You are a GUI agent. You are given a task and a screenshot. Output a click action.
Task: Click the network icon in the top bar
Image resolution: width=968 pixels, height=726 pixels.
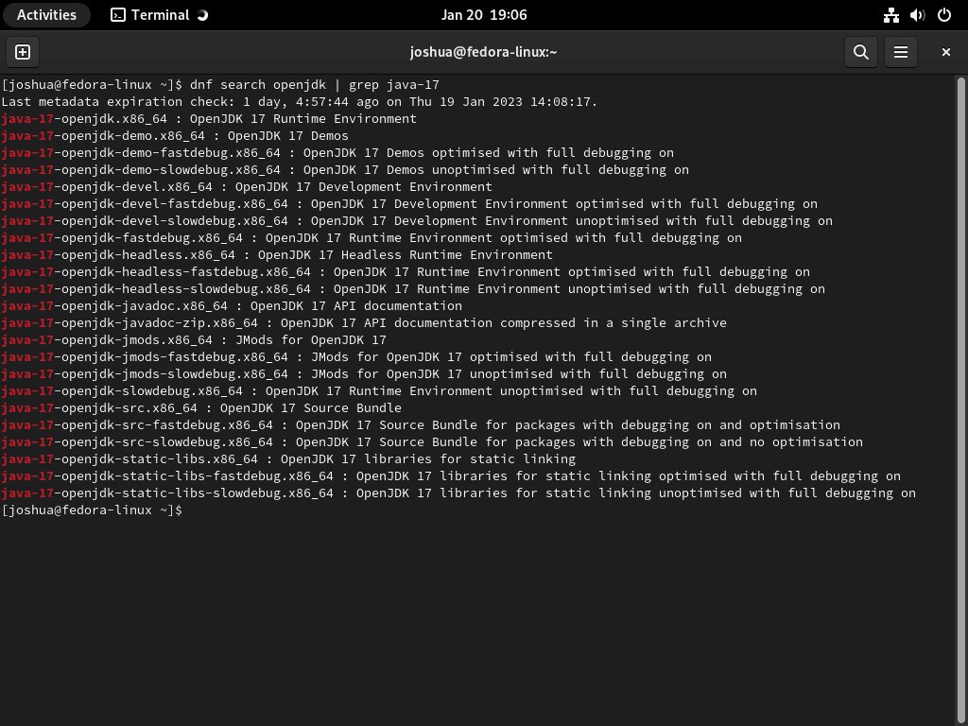coord(890,14)
